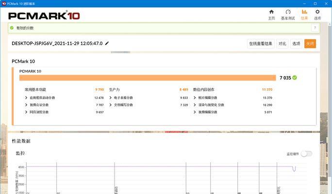Click the 9 833 spreadsheet value
This screenshot has height=194, width=332.
coord(184,98)
